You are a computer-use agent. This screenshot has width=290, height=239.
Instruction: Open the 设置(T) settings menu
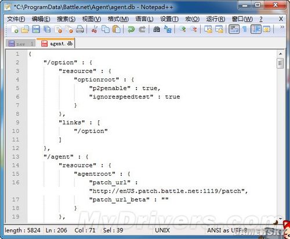tap(169, 19)
